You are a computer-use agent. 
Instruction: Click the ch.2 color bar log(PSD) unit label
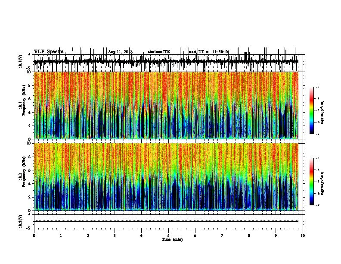322,184
